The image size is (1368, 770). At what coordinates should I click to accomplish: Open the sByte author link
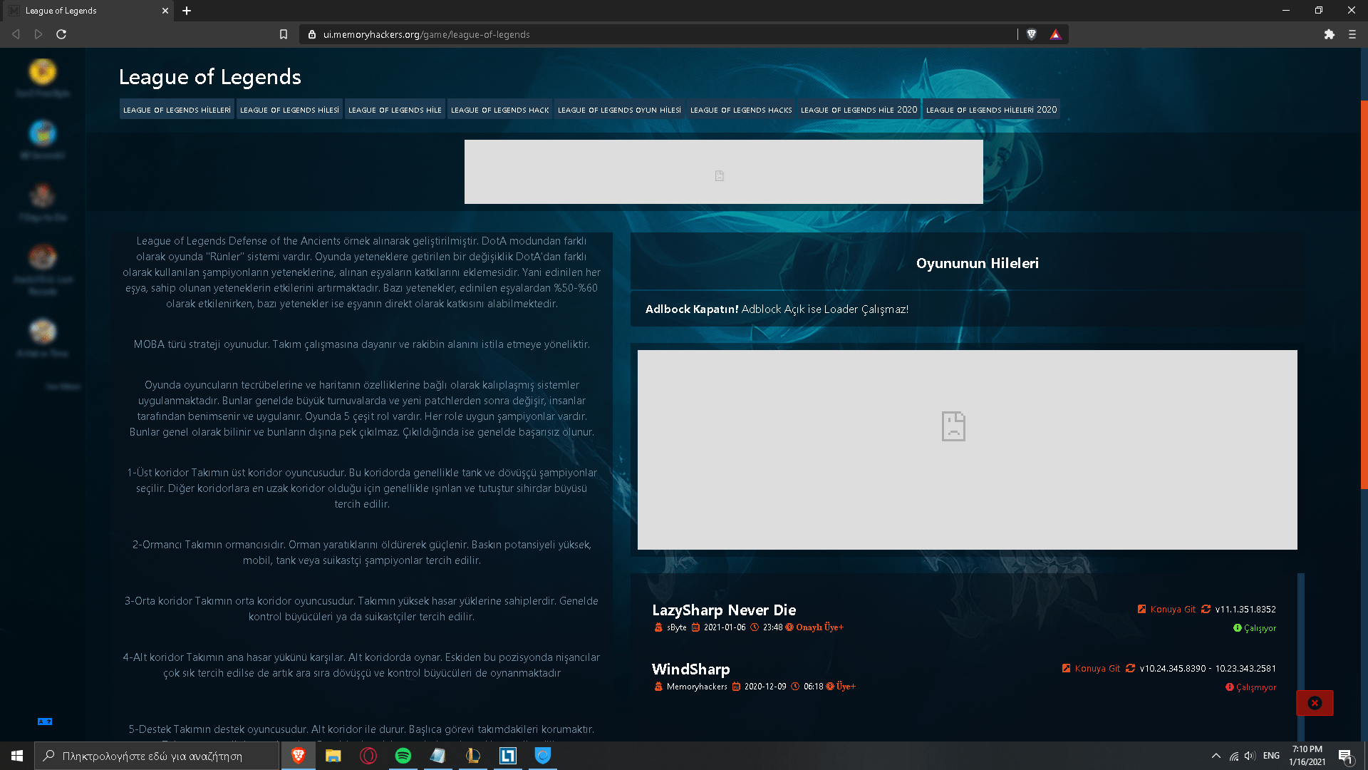click(676, 627)
